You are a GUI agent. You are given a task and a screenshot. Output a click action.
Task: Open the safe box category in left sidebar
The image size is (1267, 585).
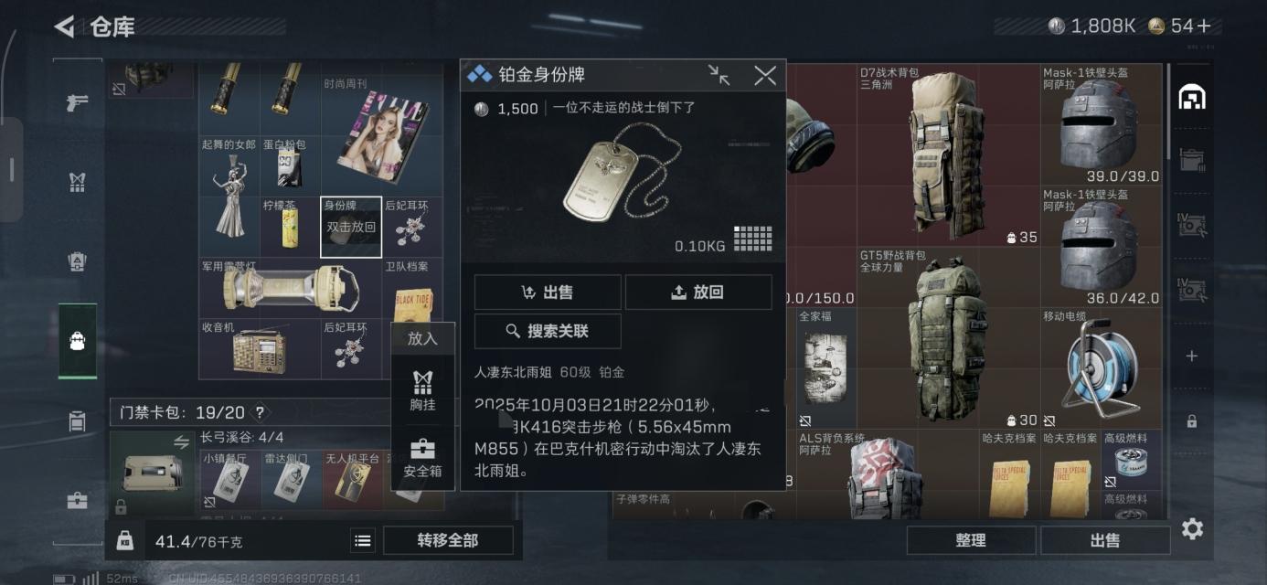(x=78, y=500)
